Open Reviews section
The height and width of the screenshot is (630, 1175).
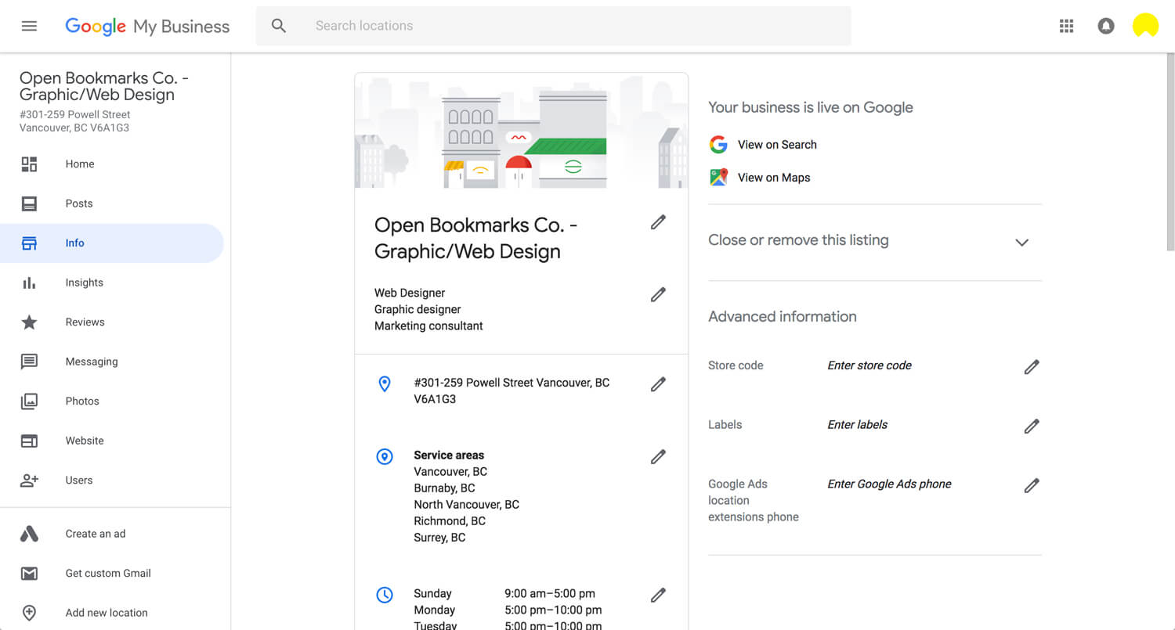click(85, 322)
